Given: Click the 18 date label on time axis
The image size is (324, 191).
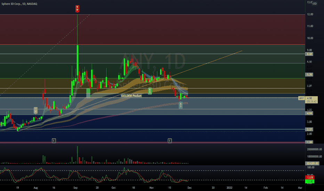Looking at the screenshot, I should [133, 188].
